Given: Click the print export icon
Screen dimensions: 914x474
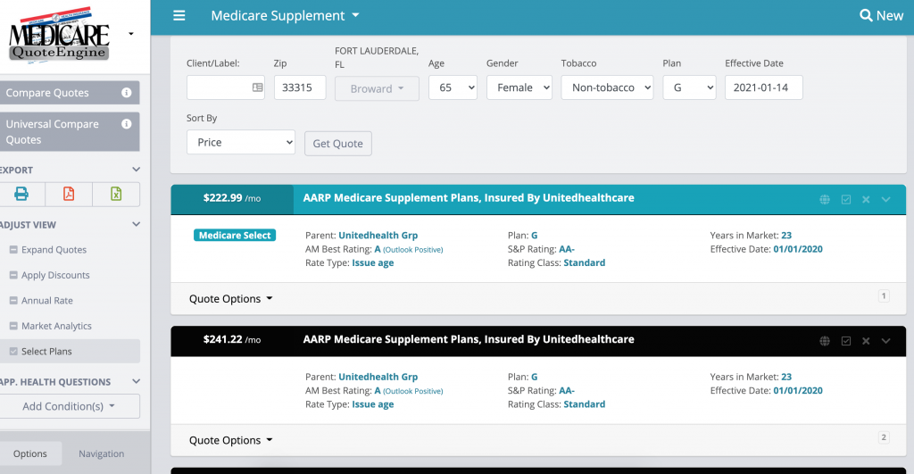Looking at the screenshot, I should (x=21, y=194).
